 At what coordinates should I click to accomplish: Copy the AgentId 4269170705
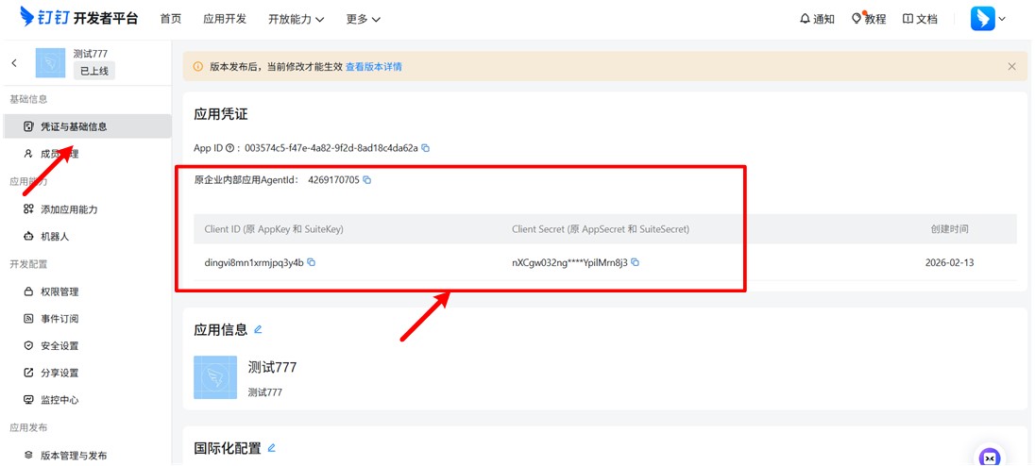pyautogui.click(x=367, y=179)
